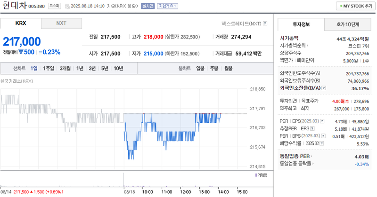Screen dimensions: 377x197
Task: Show the 5년 line chart
Action: point(105,68)
